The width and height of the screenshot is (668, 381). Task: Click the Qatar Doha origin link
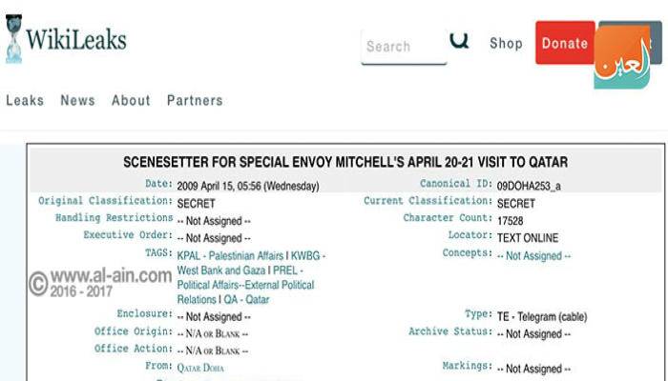coord(200,368)
